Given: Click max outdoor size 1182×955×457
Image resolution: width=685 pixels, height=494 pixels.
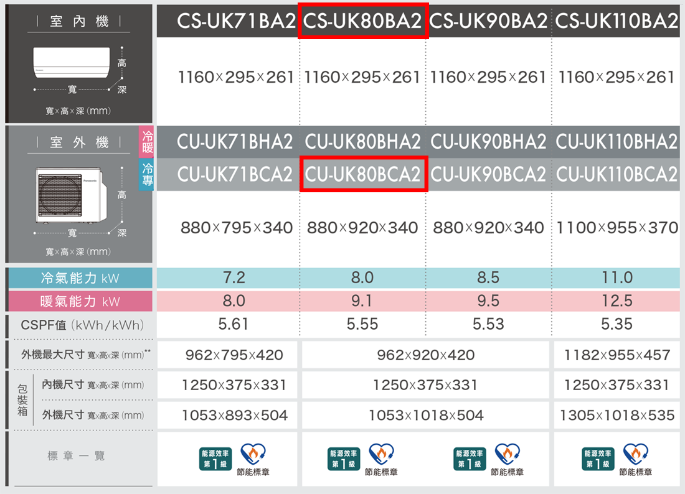Looking at the screenshot, I should click(617, 355).
